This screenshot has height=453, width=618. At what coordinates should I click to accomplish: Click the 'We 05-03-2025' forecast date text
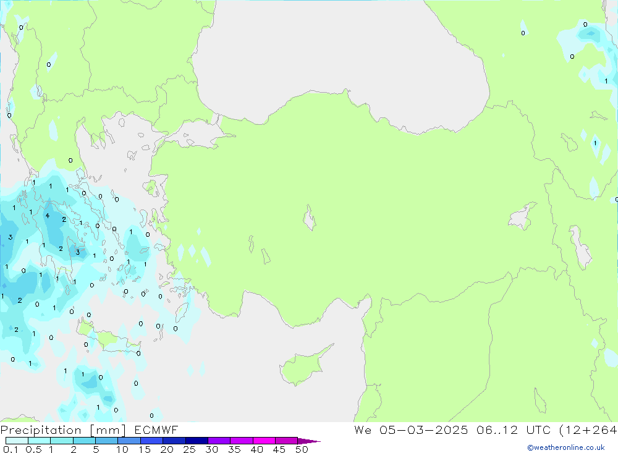[411, 430]
